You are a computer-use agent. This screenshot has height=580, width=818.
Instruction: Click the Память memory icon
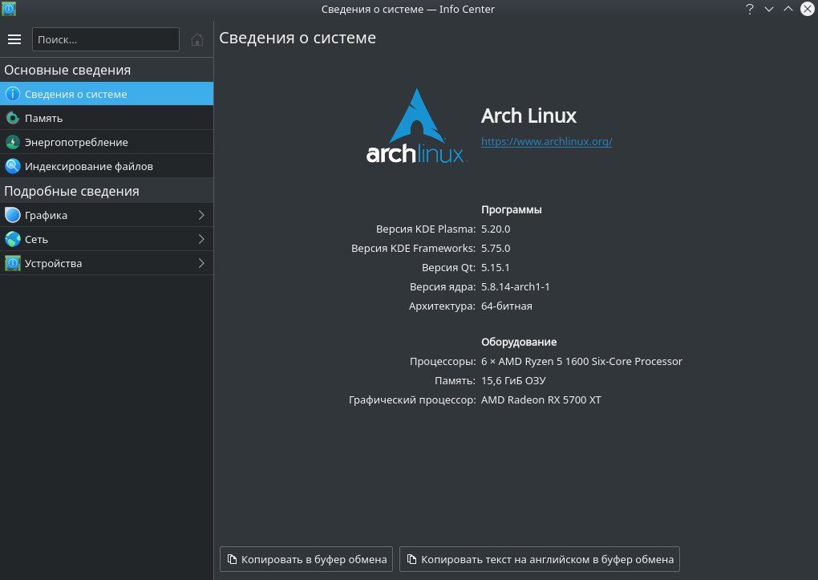[13, 118]
